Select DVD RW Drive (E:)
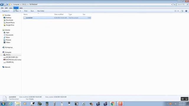The image size is (189, 106). (12, 60)
